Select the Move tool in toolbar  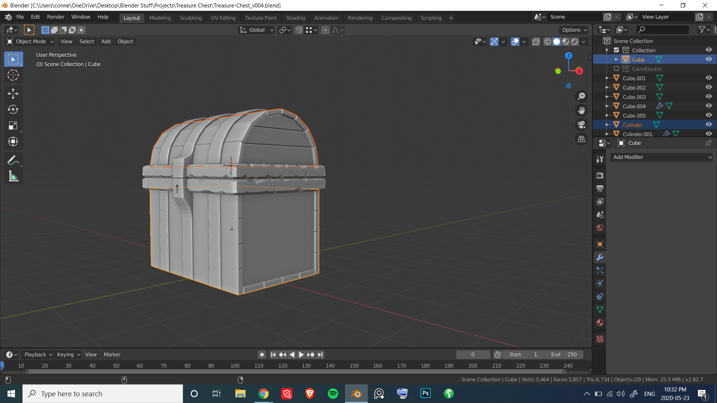click(x=13, y=93)
